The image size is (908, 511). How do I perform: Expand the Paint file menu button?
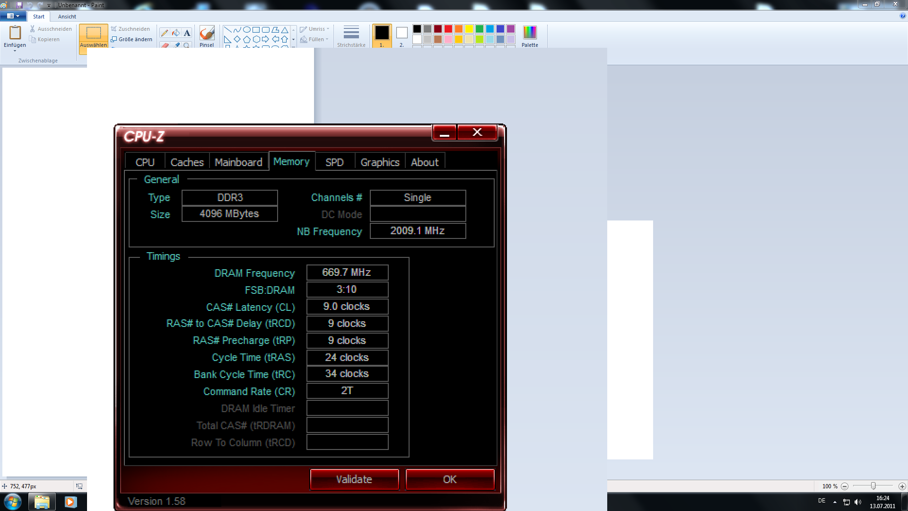point(13,16)
